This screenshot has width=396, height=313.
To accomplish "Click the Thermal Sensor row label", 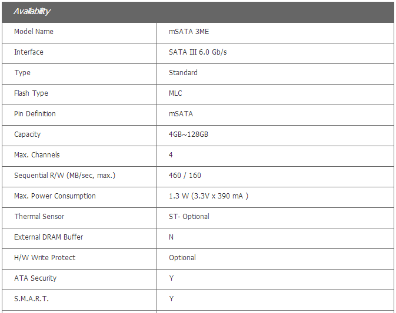I will (x=39, y=217).
